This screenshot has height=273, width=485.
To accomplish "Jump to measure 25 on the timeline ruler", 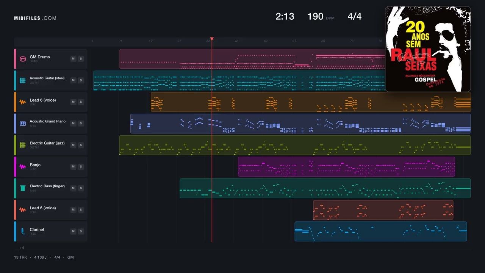I will point(179,41).
